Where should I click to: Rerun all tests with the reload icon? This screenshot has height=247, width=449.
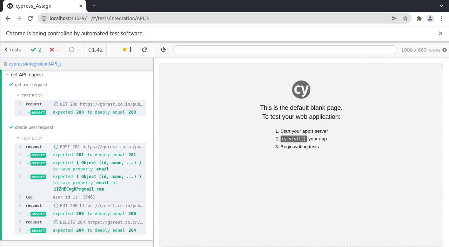coord(145,50)
